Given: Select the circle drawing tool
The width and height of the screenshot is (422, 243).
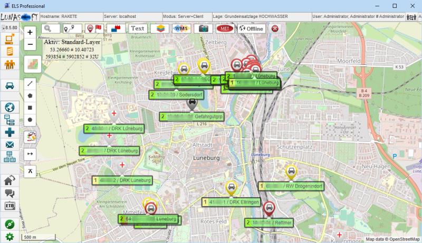Looking at the screenshot, I should pyautogui.click(x=30, y=120).
